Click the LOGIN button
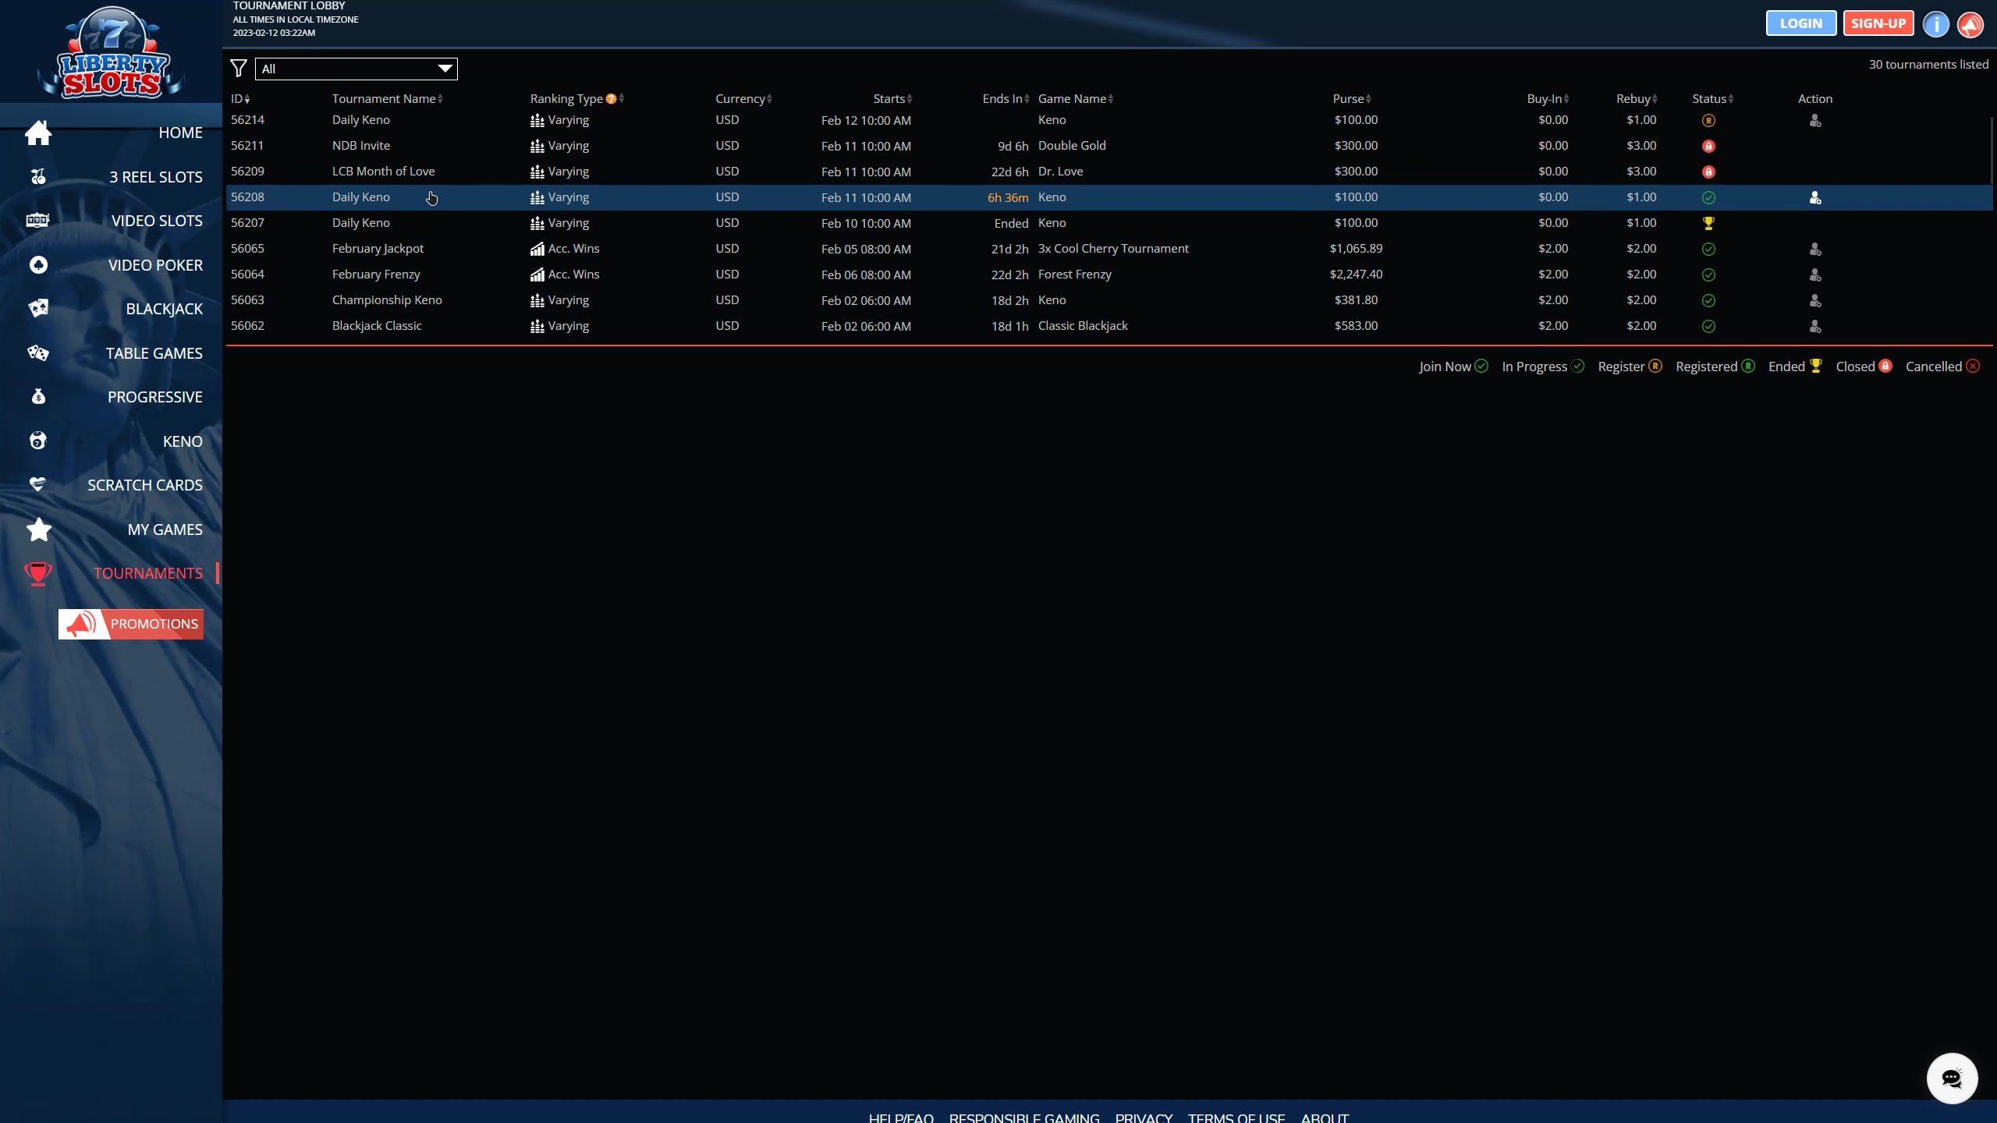 [1800, 23]
